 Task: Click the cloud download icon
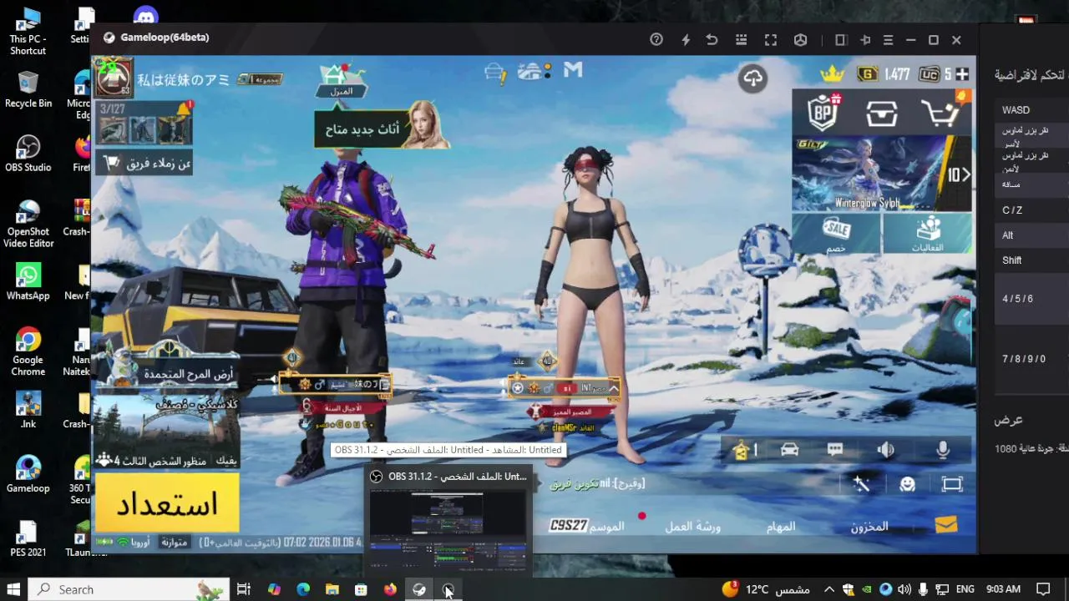pyautogui.click(x=752, y=78)
